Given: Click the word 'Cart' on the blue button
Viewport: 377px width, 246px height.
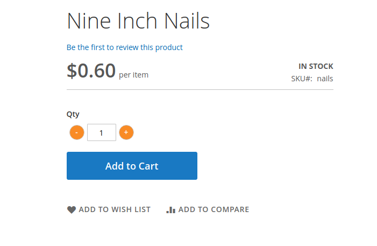Looking at the screenshot, I should [148, 166].
